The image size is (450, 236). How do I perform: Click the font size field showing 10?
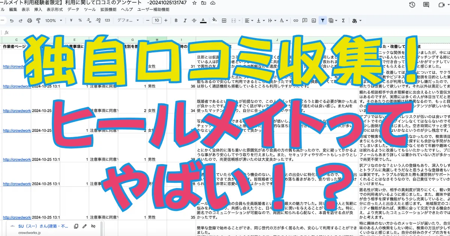157,21
